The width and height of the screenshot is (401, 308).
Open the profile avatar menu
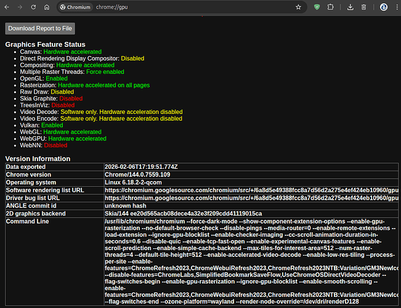(383, 7)
